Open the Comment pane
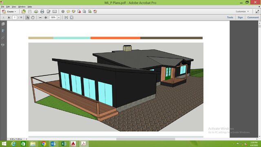 [253, 17]
